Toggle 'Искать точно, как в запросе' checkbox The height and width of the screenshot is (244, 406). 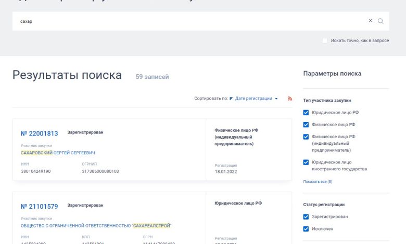tap(325, 40)
